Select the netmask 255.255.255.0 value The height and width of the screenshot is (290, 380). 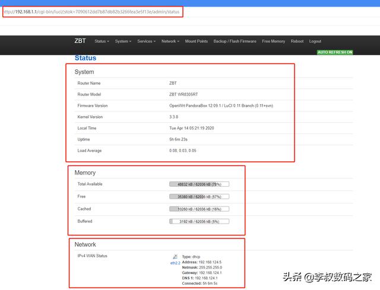pos(210,267)
